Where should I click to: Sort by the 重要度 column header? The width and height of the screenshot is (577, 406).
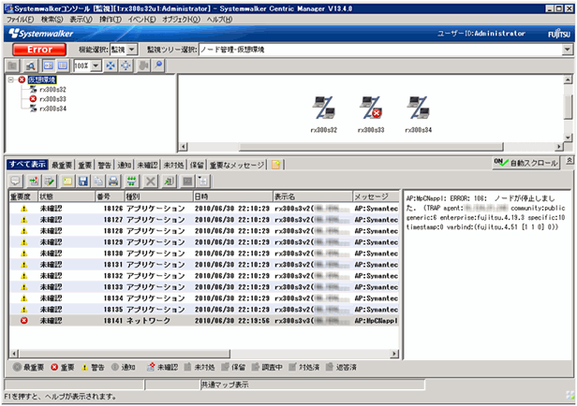(x=23, y=196)
